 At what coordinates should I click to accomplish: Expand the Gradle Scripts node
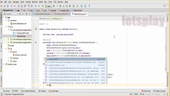[x=3, y=64]
